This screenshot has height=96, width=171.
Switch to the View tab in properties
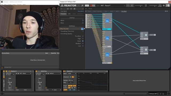click(74, 14)
